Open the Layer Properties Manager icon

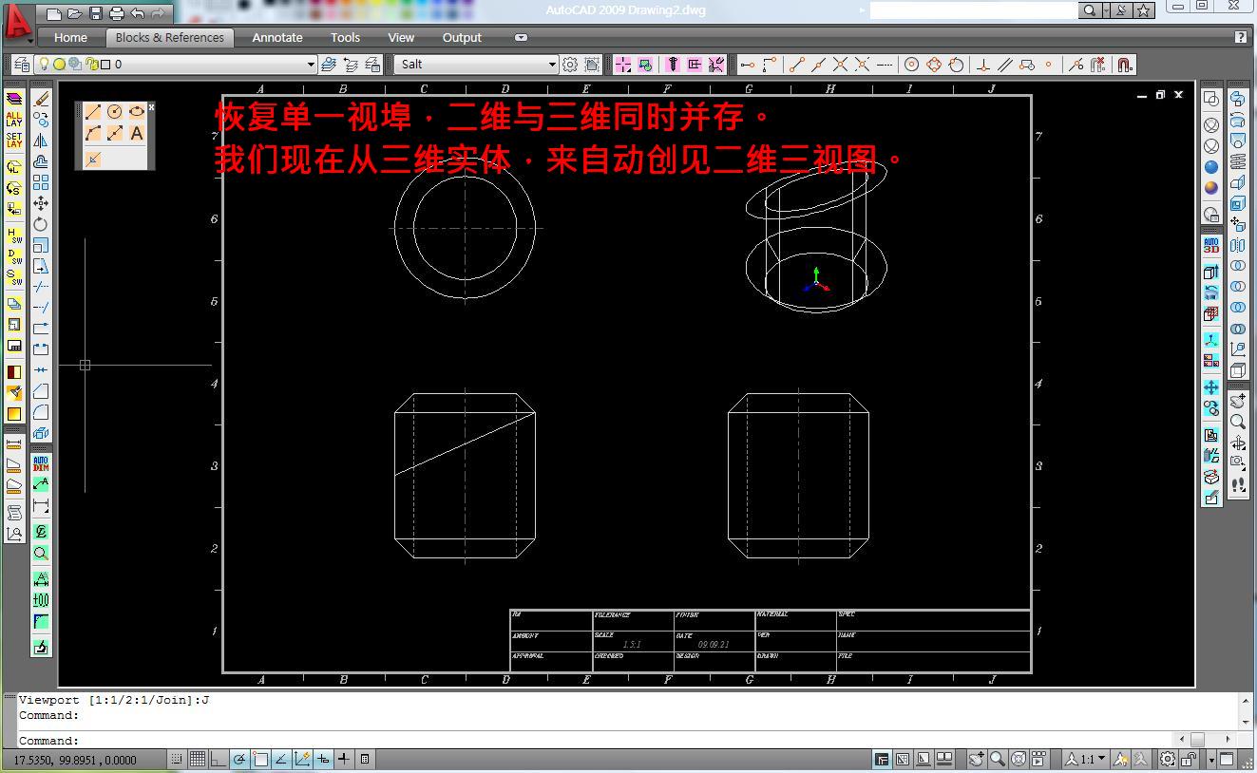click(21, 65)
